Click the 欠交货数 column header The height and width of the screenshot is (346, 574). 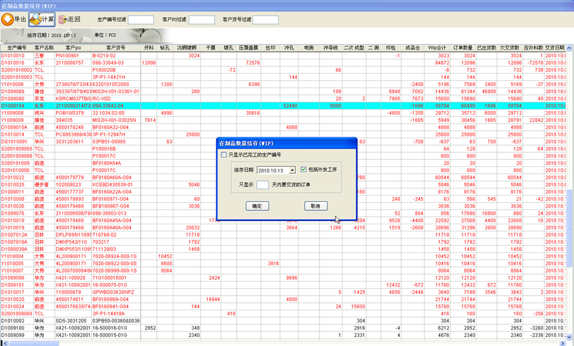pos(510,48)
